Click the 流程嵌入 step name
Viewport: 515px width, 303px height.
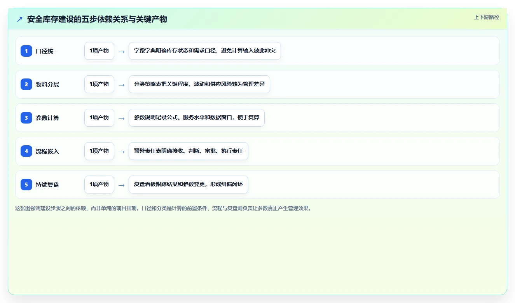(x=47, y=151)
